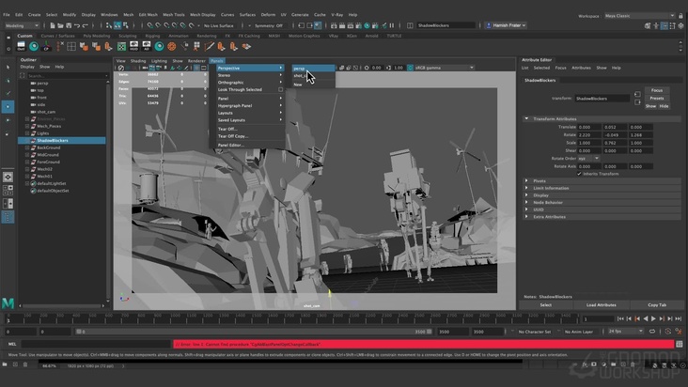
Task: Toggle the film gate icon in the viewport toolbar
Action: point(204,68)
